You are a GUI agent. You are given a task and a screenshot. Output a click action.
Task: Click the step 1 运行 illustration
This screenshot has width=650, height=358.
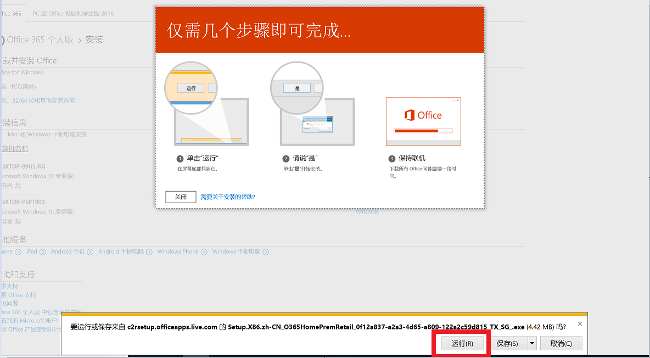click(207, 104)
